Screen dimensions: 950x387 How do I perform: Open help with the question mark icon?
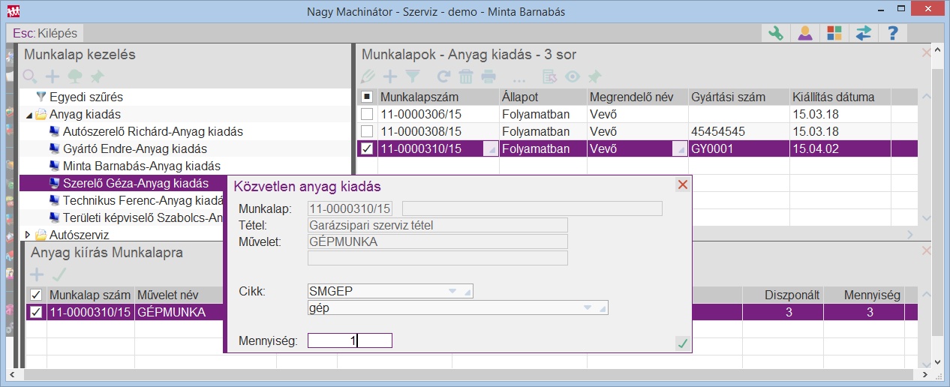coord(892,33)
